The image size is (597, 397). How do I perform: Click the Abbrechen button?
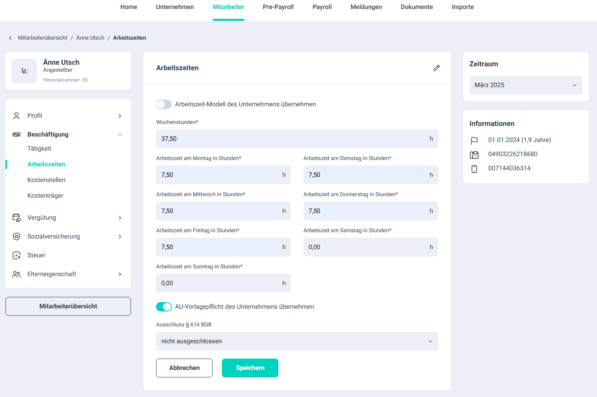(x=184, y=368)
